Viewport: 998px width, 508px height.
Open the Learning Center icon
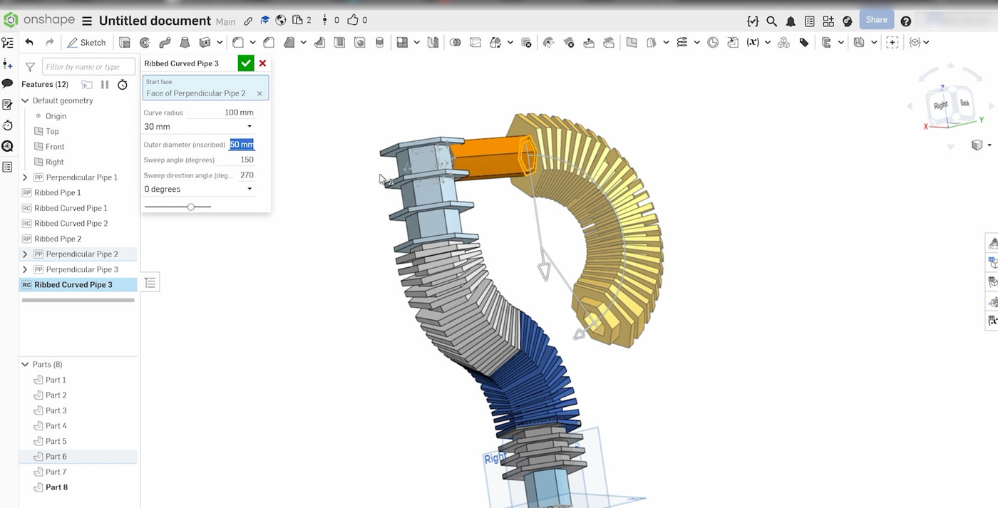pyautogui.click(x=848, y=21)
